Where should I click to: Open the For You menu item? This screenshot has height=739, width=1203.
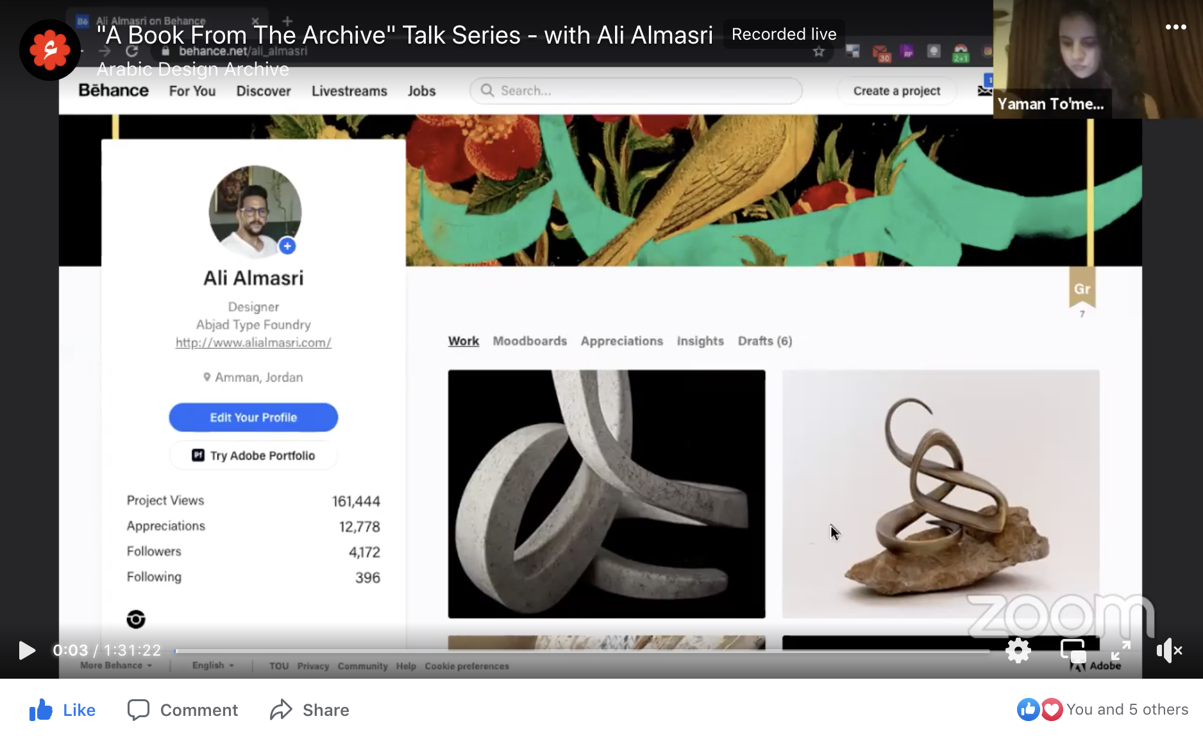click(x=192, y=91)
